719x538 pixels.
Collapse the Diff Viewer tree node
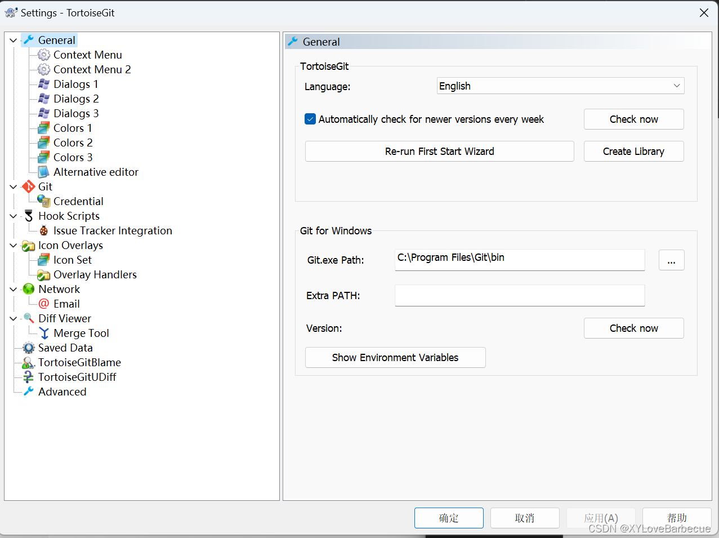point(14,319)
